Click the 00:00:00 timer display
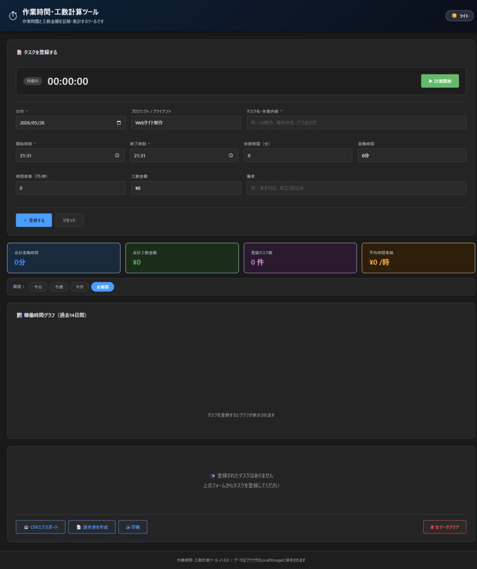 (68, 81)
